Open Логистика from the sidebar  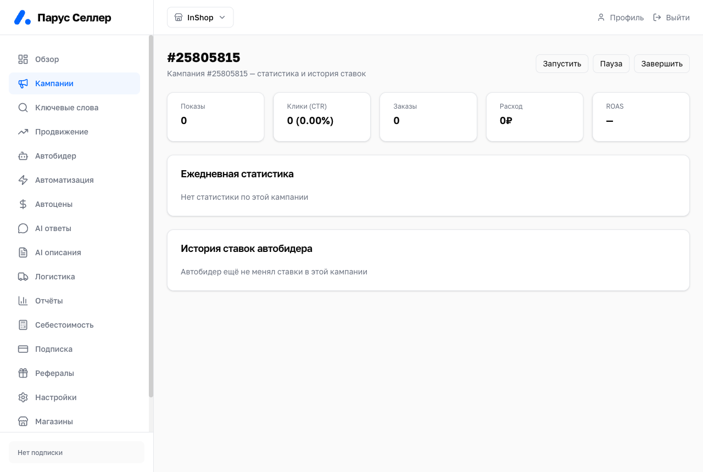click(x=75, y=277)
